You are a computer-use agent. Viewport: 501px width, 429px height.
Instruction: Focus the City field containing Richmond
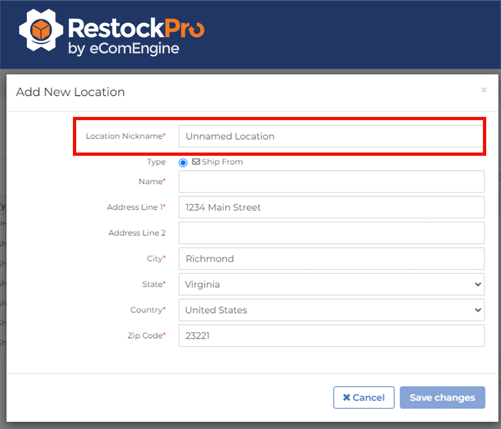[x=331, y=258]
